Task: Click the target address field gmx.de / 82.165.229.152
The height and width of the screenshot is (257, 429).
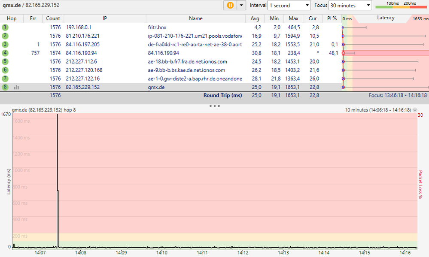Action: (x=111, y=5)
